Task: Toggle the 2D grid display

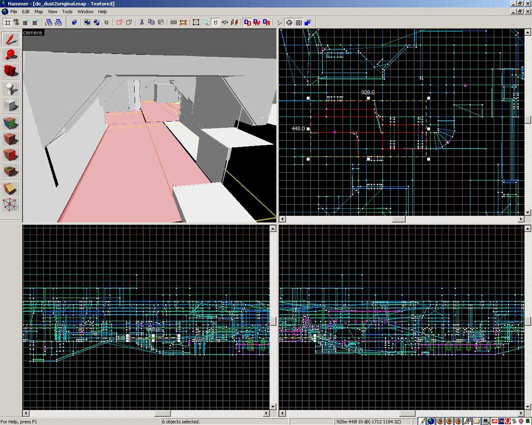Action: [7, 22]
